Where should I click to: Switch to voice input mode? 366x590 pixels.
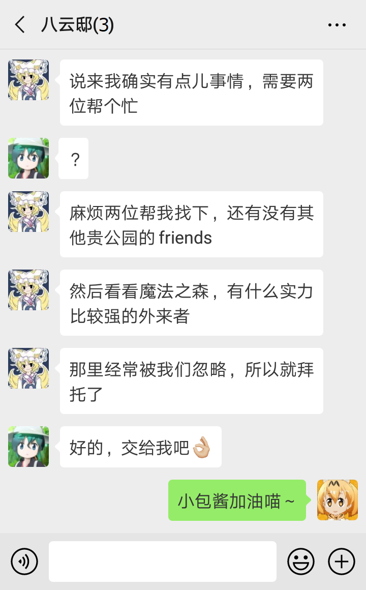point(24,562)
